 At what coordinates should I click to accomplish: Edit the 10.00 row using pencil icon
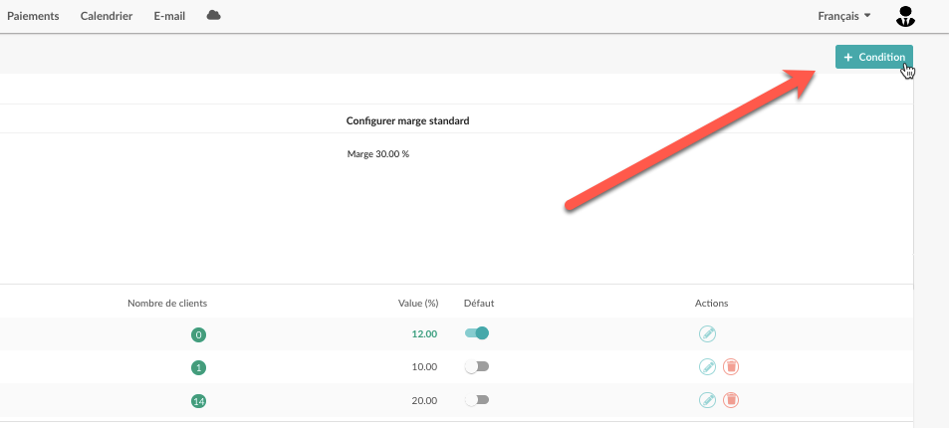tap(707, 367)
